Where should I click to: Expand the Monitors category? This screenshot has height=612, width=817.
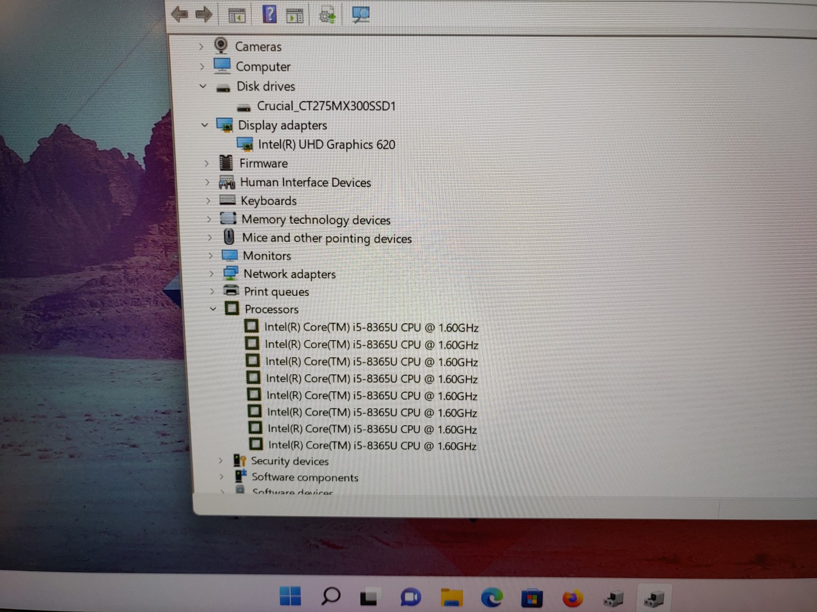210,256
